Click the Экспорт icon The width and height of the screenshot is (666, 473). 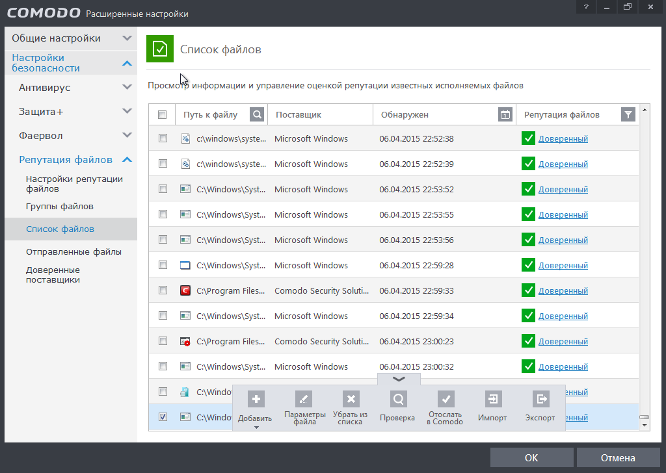pyautogui.click(x=540, y=399)
